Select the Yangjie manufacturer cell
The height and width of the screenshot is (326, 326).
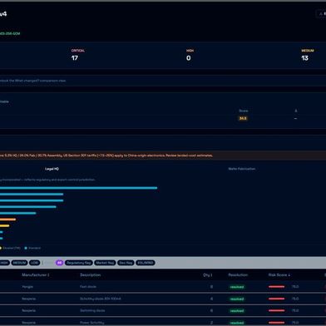(x=27, y=287)
